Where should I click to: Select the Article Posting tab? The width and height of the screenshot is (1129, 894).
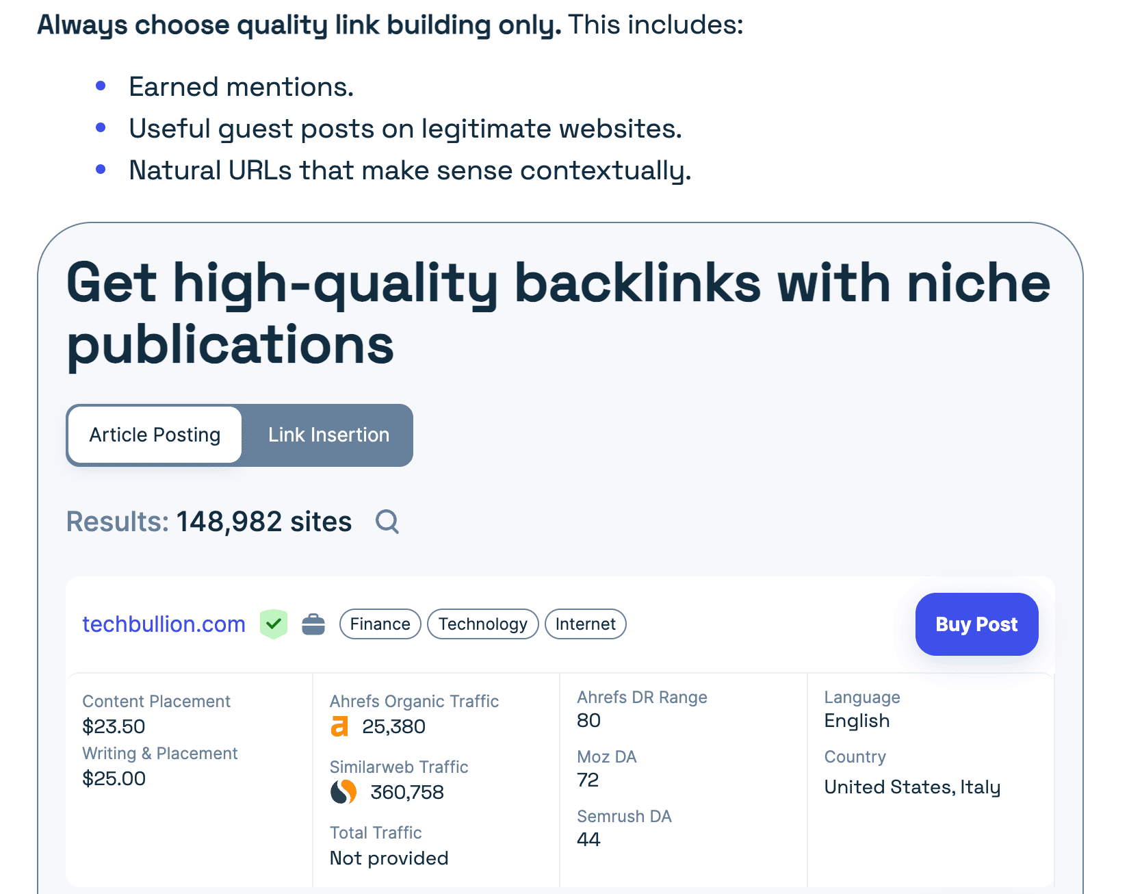click(x=154, y=435)
